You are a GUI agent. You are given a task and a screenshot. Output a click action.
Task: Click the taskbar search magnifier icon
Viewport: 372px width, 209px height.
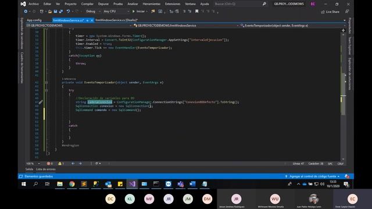tap(35, 184)
